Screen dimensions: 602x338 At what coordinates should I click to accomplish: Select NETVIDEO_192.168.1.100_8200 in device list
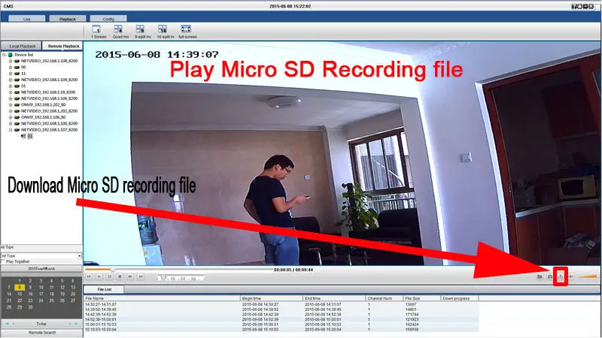click(49, 123)
